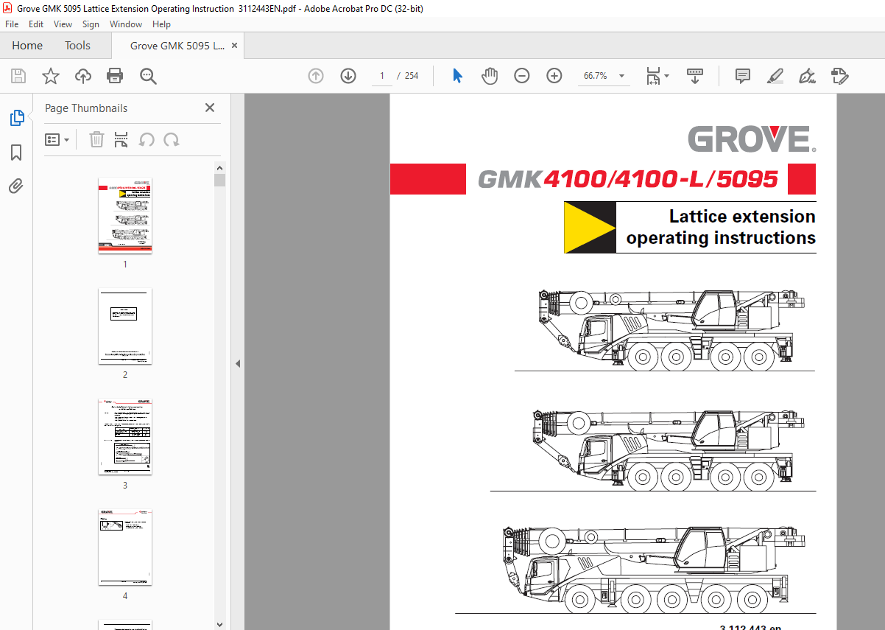
Task: Activate the hand pan tool
Action: tap(490, 76)
